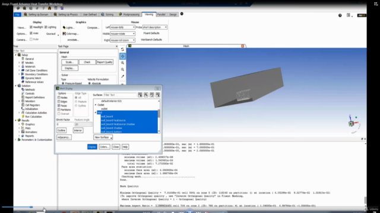Enable the Nodes option in Mesh Display
The image size is (380, 213).
tap(59, 98)
